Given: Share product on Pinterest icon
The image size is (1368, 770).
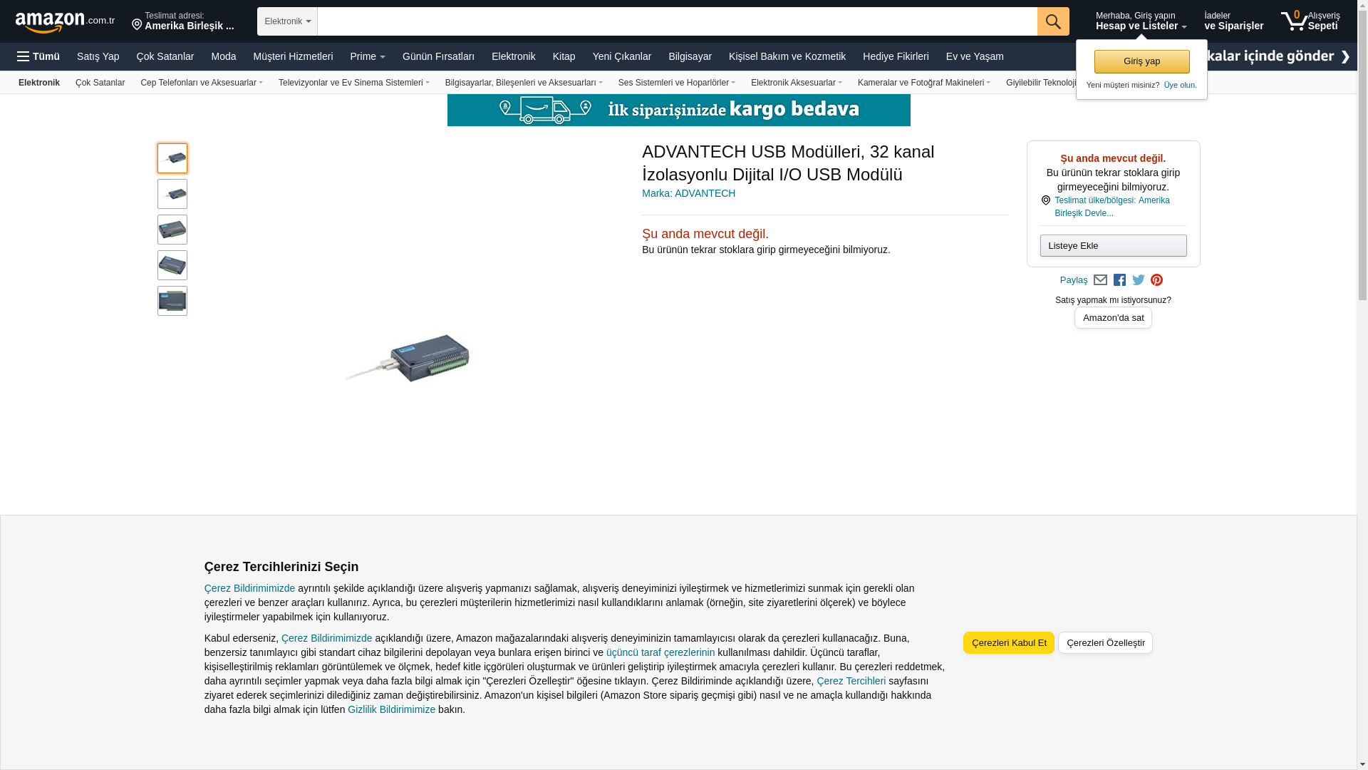Looking at the screenshot, I should (x=1156, y=280).
